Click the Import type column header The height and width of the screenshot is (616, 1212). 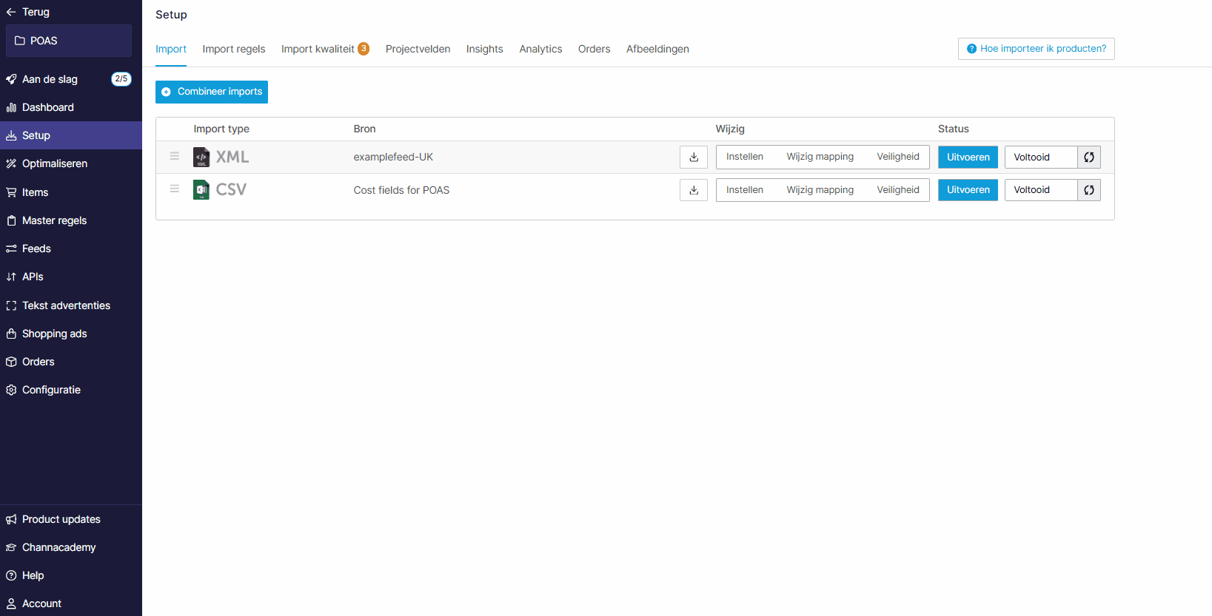coord(221,129)
